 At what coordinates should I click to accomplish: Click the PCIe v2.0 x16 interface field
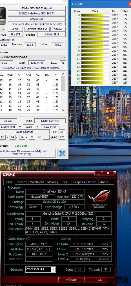click(x=37, y=24)
